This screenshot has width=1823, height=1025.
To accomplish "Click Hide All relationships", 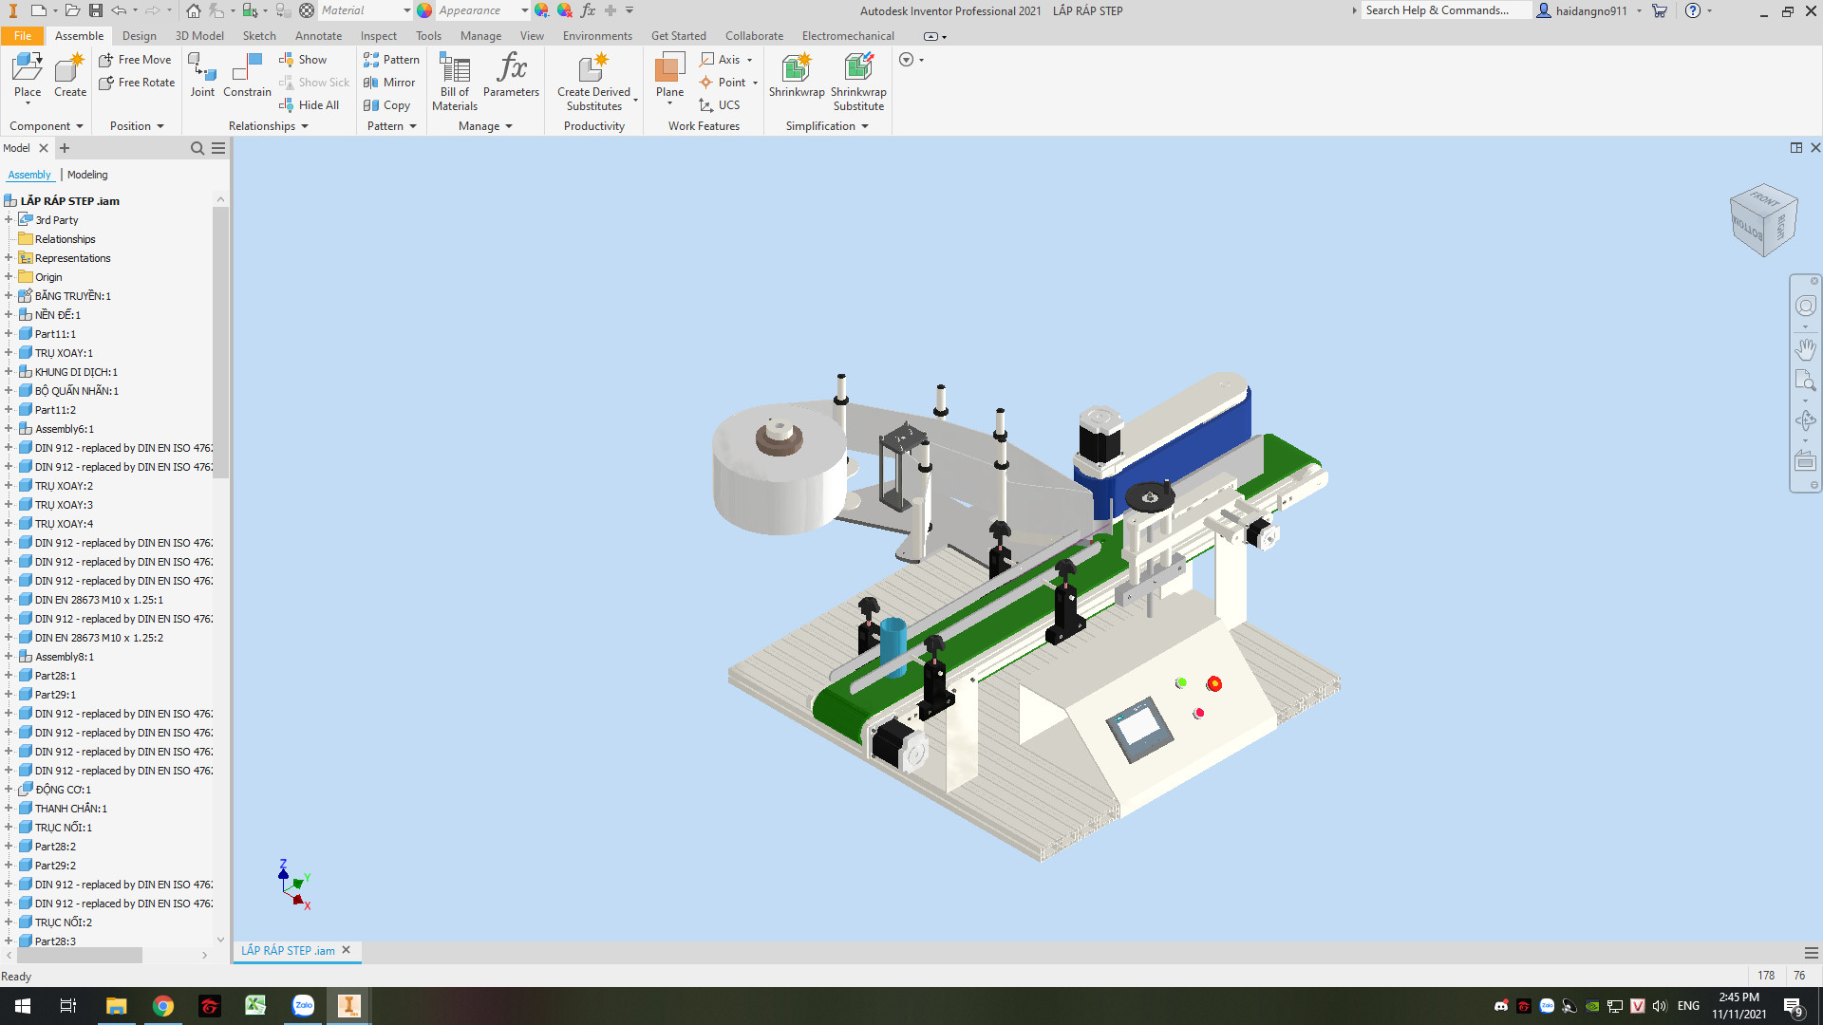I will click(x=310, y=105).
